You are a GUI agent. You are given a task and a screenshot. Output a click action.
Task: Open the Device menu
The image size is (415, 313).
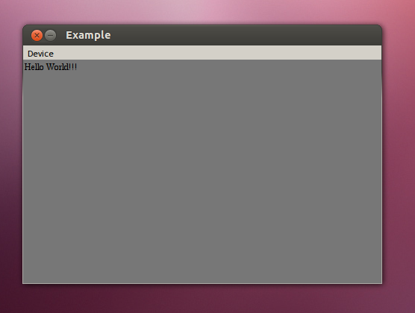(40, 54)
